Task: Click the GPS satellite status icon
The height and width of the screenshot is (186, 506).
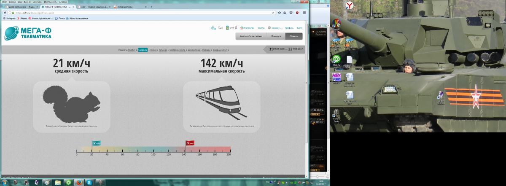Action: (x=213, y=28)
